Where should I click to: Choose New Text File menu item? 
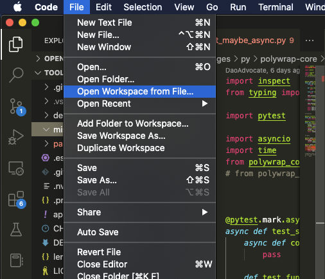point(139,22)
